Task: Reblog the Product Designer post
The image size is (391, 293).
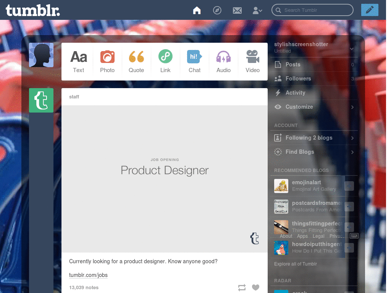Action: [242, 288]
